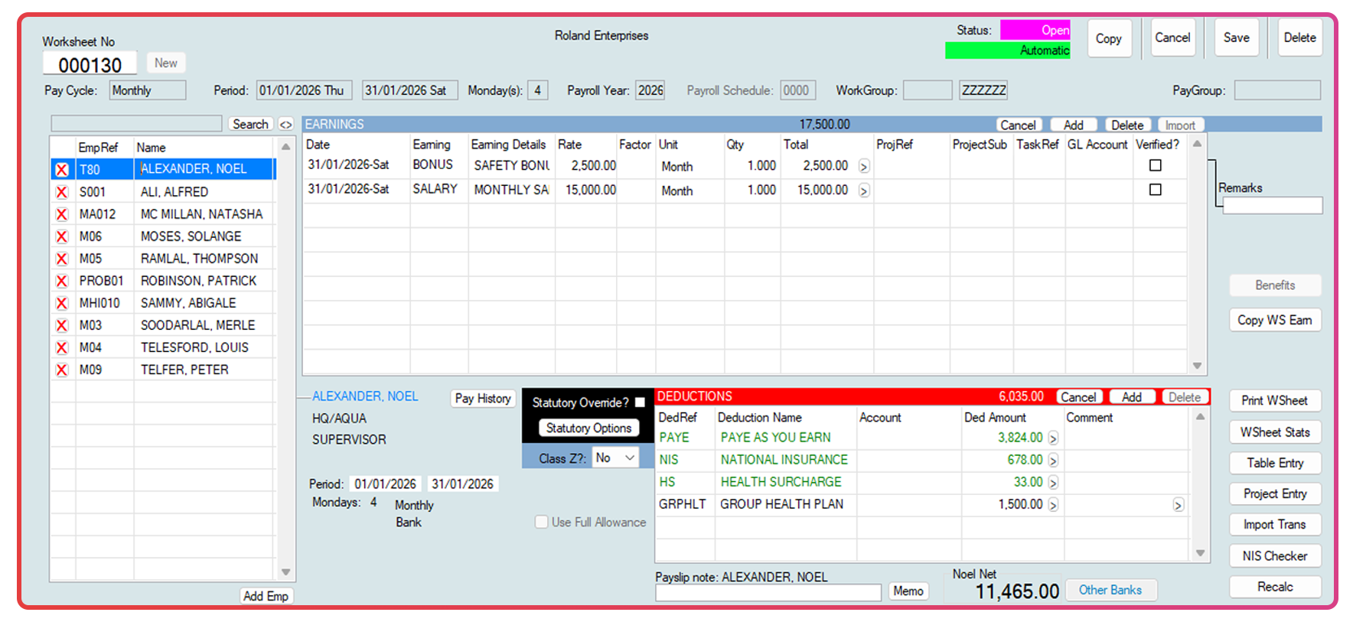The image size is (1353, 622).
Task: Click scroll-down arrow of deductions grid
Action: coord(1200,552)
